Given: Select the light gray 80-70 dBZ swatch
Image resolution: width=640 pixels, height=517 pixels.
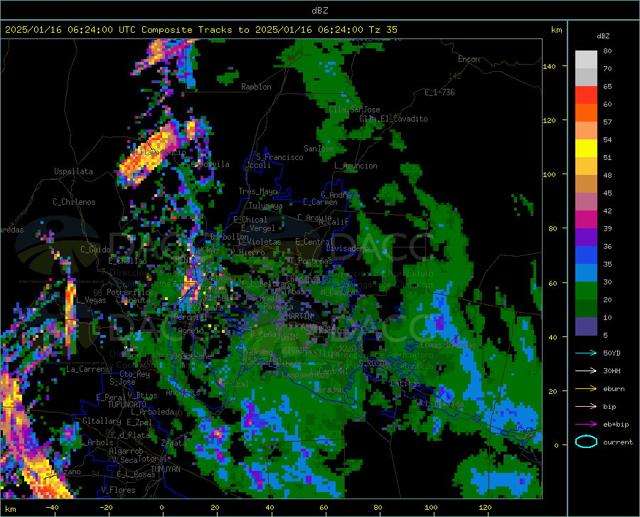Looking at the screenshot, I should point(586,60).
